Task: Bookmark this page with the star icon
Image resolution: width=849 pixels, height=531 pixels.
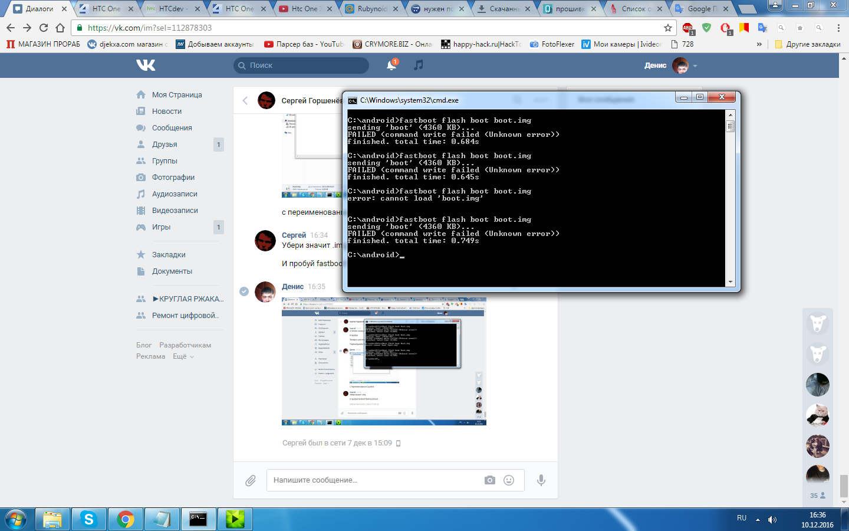Action: coord(667,28)
